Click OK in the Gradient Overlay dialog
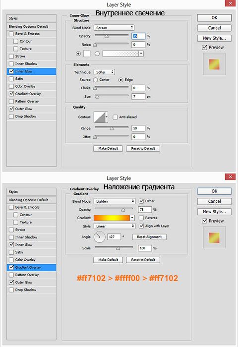Image resolution: width=238 pixels, height=347 pixels. (x=214, y=191)
